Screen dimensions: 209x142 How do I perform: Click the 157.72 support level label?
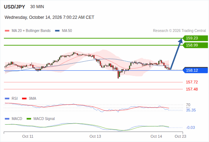tap(192, 82)
